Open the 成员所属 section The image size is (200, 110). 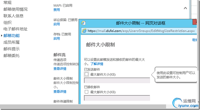11,42
